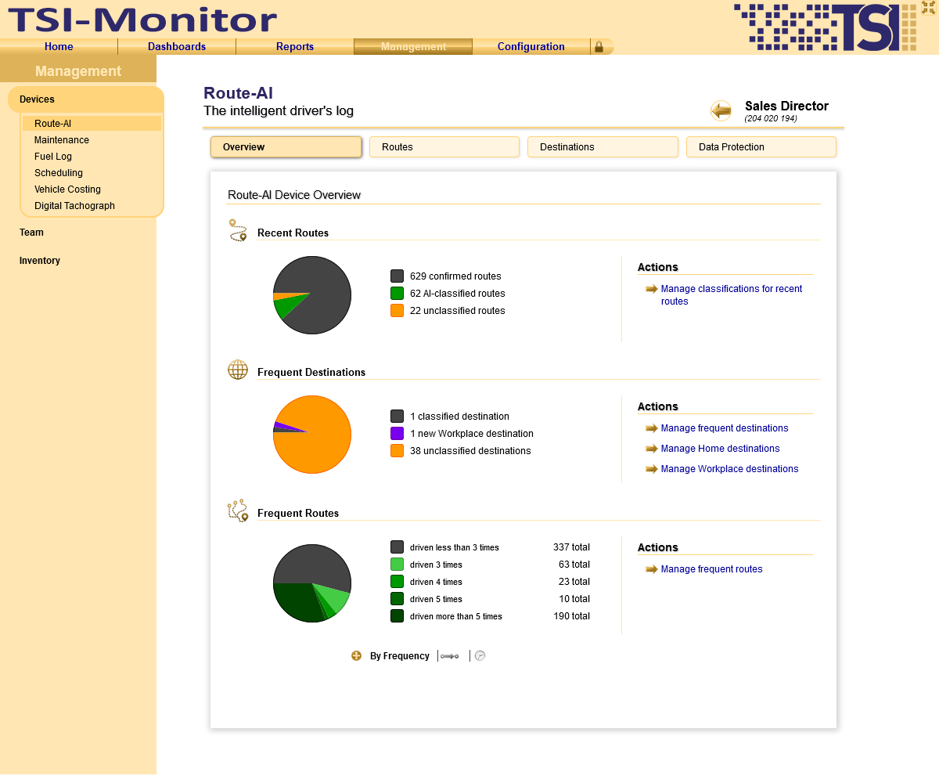This screenshot has width=939, height=783.
Task: Click the dark gray confirmed routes swatch
Action: coord(397,276)
